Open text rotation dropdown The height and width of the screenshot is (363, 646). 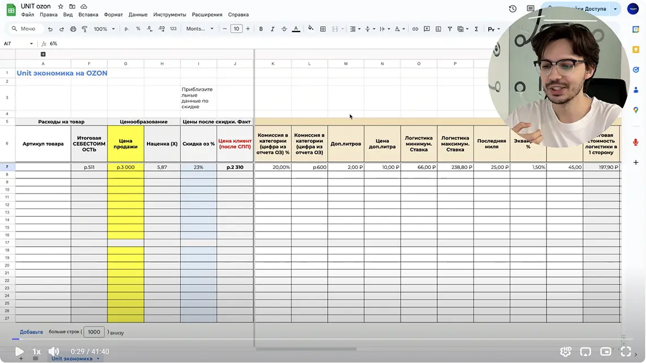pyautogui.click(x=399, y=29)
